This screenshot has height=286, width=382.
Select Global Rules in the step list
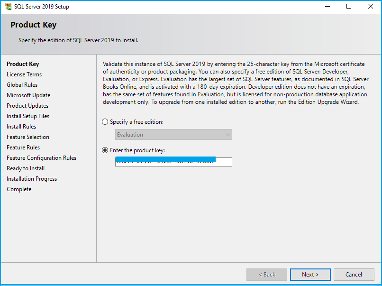coord(22,85)
